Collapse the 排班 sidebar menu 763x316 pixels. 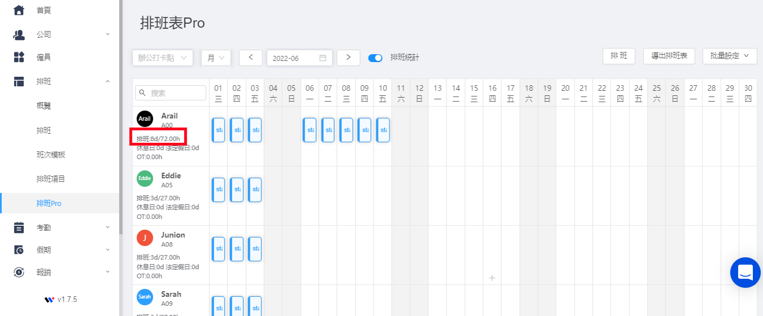point(107,81)
